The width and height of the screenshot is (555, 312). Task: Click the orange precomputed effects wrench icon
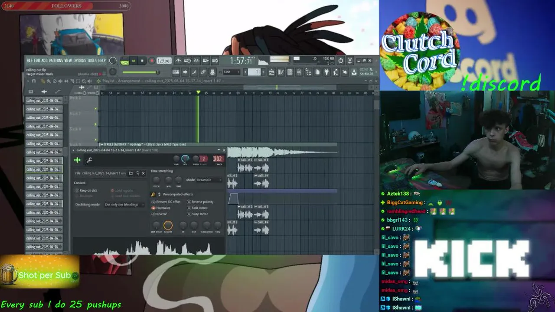point(153,195)
